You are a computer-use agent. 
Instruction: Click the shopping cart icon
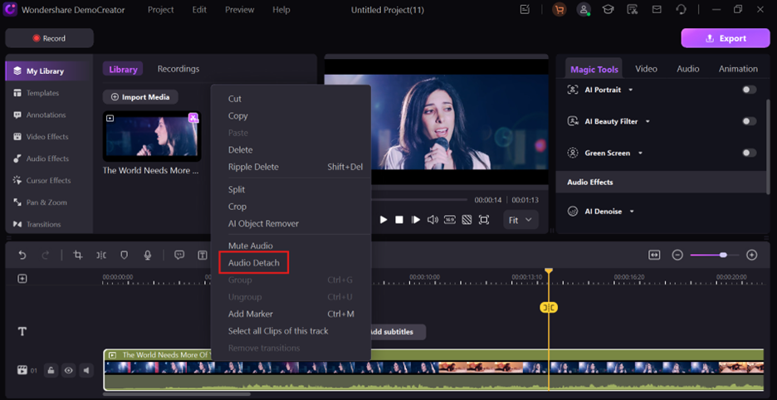point(559,10)
